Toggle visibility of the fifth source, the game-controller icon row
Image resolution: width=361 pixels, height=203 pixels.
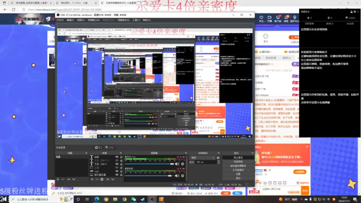click(117, 171)
